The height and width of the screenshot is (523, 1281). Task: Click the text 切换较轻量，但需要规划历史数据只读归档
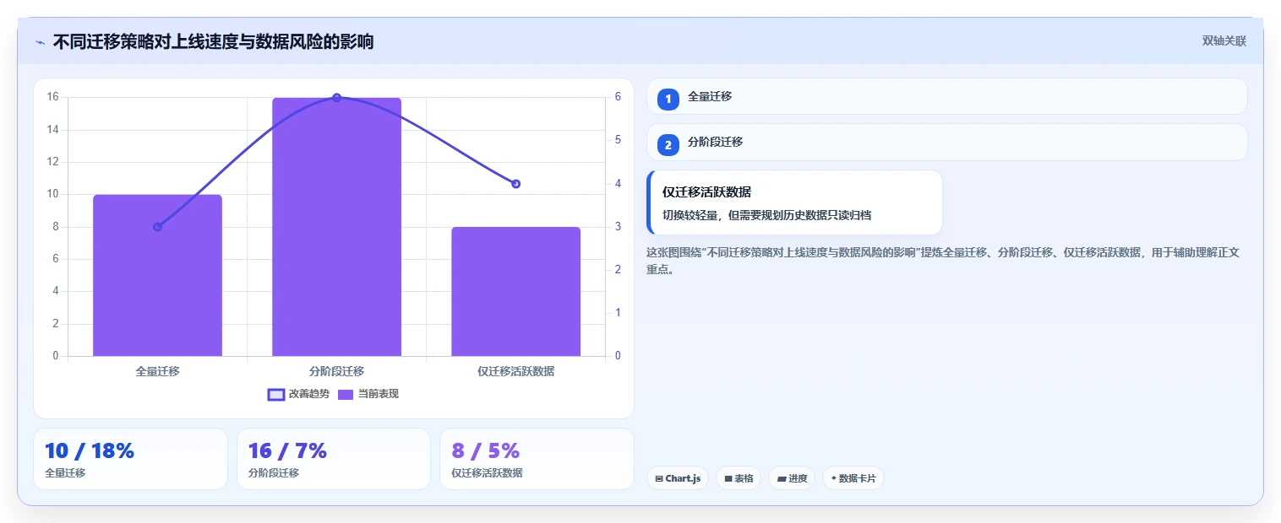[x=766, y=215]
